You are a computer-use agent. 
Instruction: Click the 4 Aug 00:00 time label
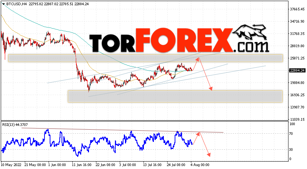(x=200, y=165)
